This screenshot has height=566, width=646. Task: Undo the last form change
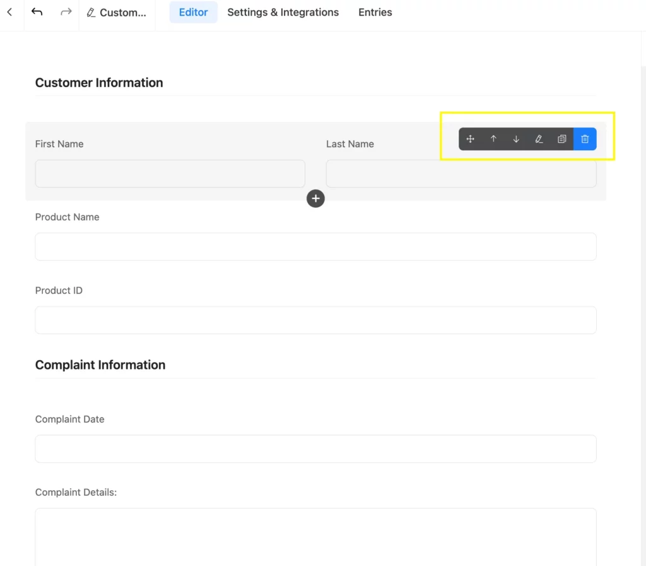click(37, 12)
